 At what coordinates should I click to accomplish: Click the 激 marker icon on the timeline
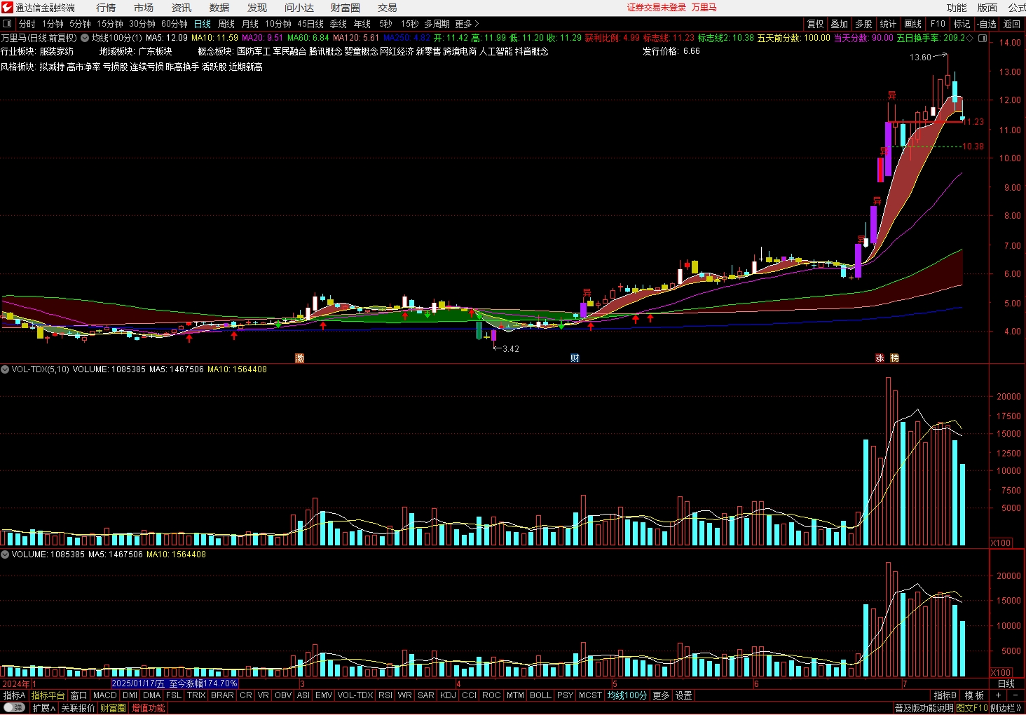300,358
